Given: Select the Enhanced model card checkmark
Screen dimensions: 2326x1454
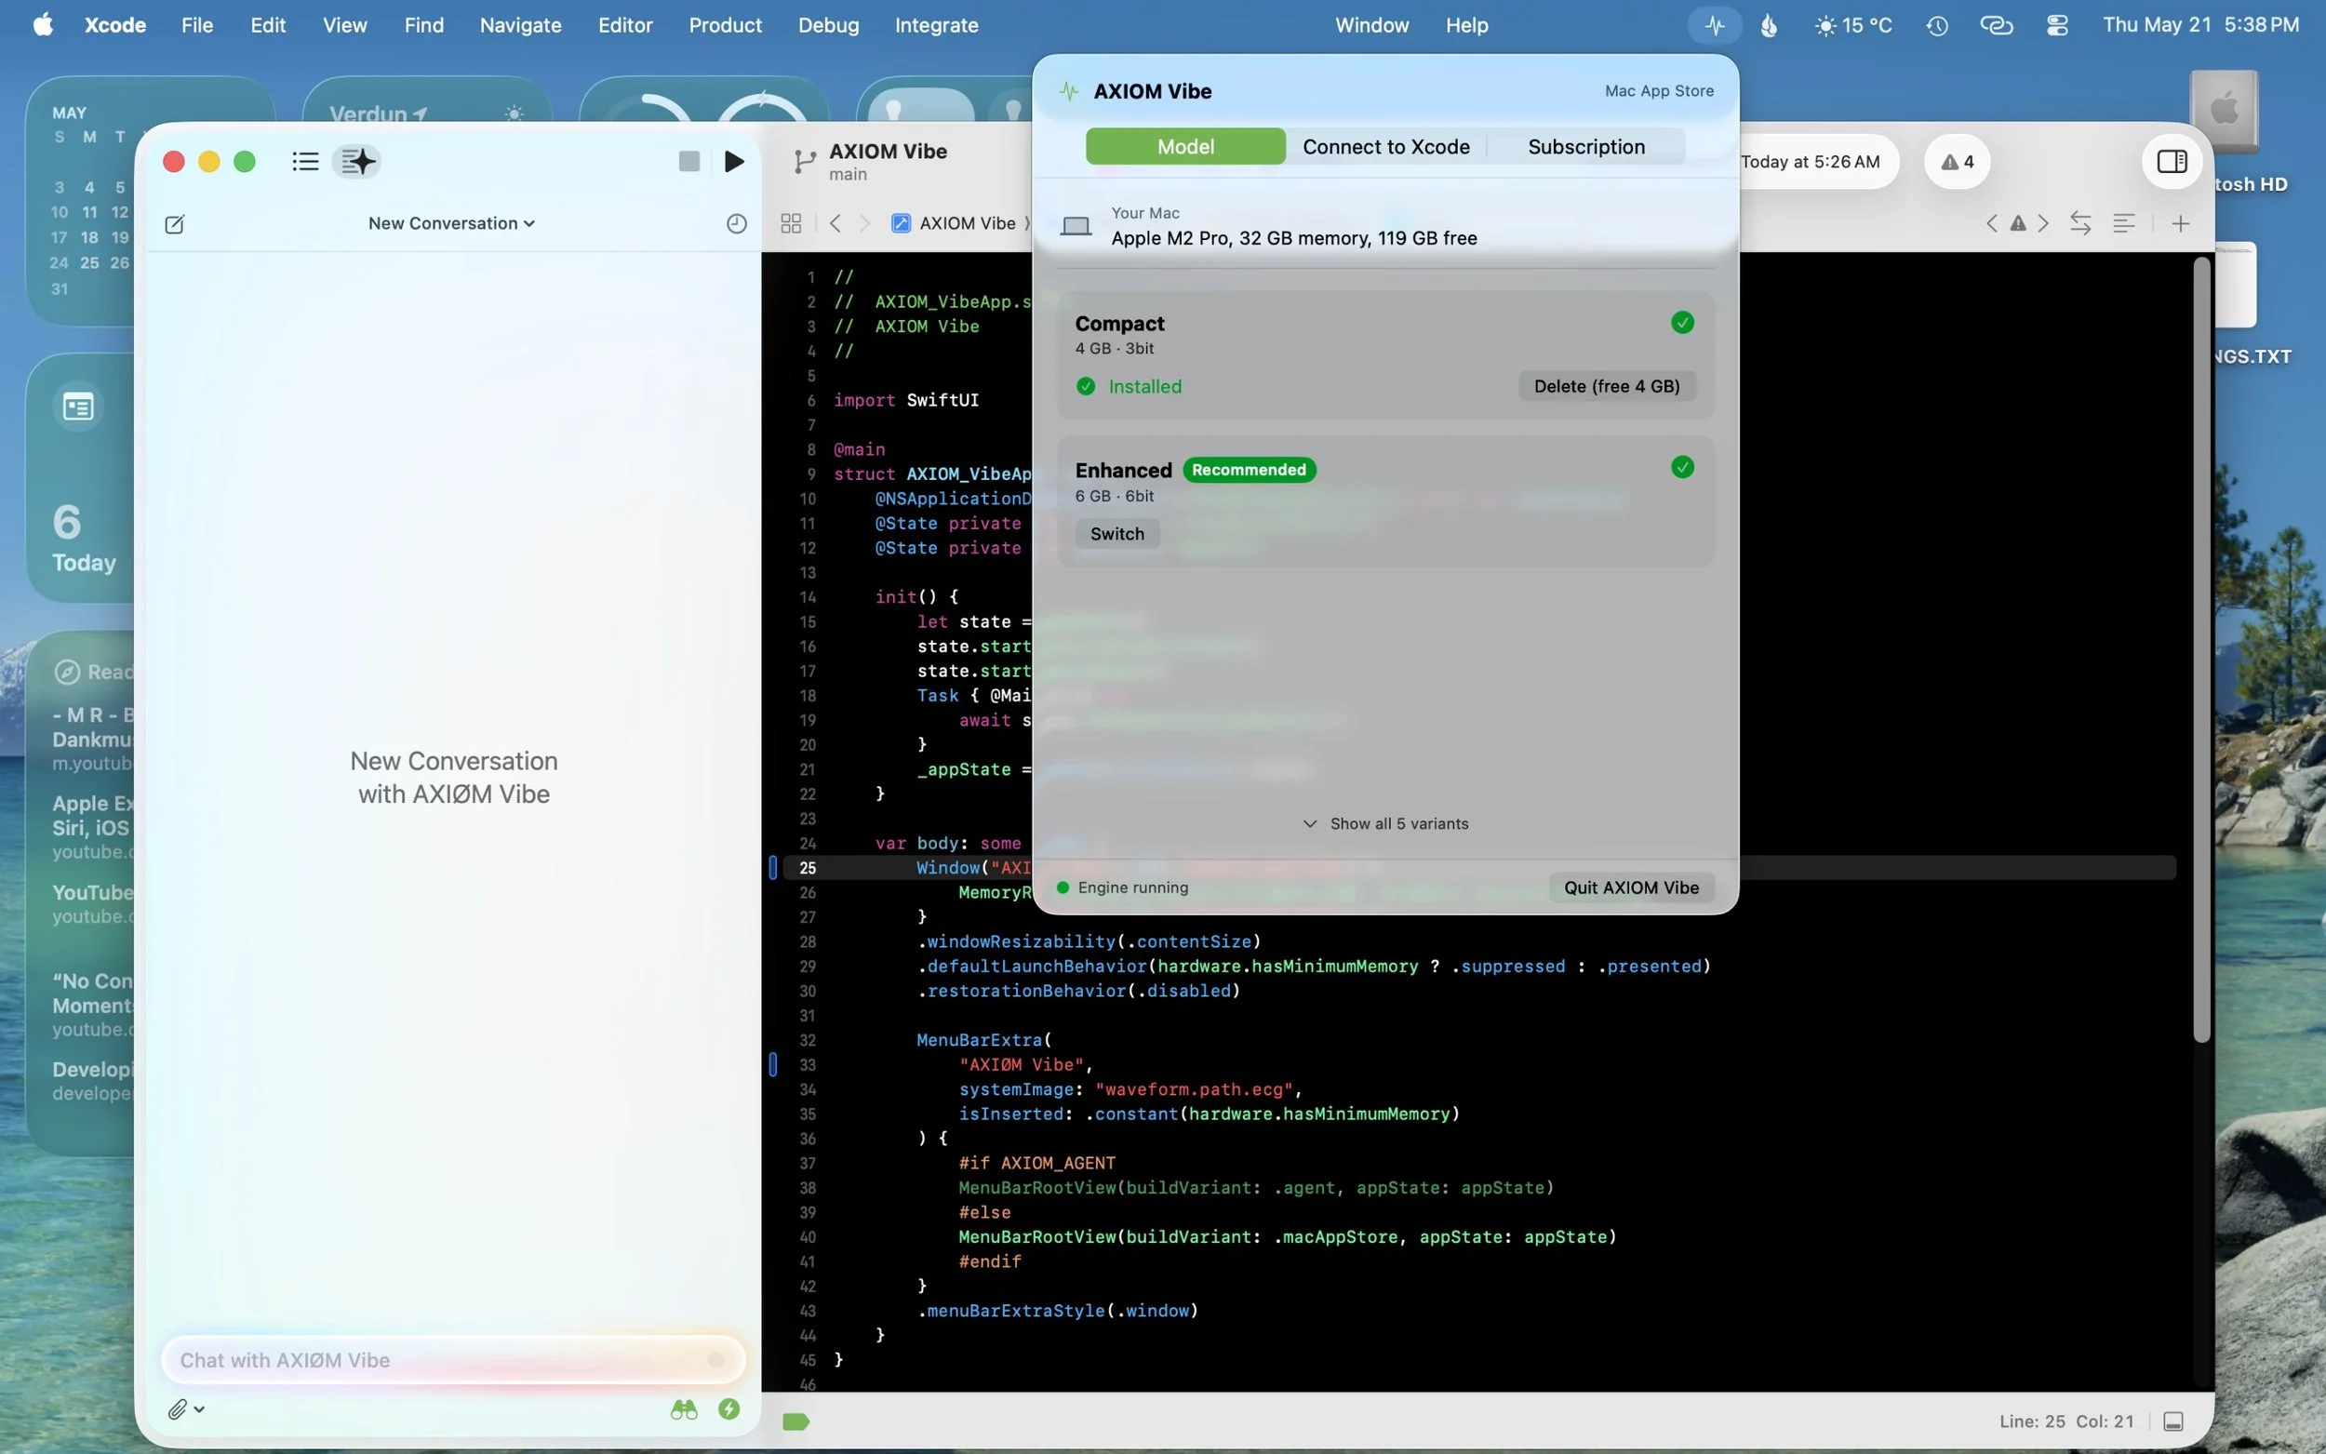Looking at the screenshot, I should [x=1682, y=467].
